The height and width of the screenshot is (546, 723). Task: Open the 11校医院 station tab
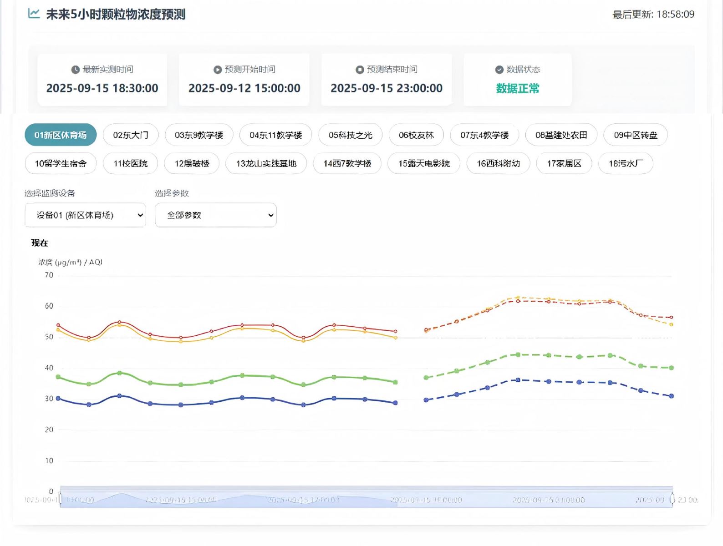click(x=130, y=163)
